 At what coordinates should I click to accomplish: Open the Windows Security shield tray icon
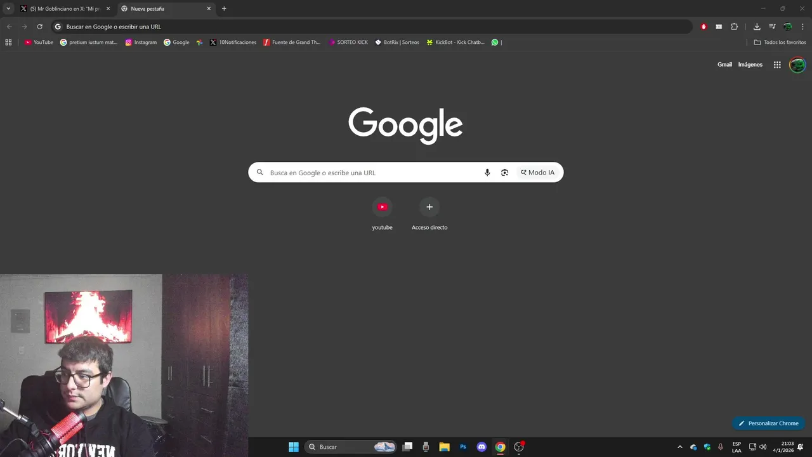pos(707,447)
